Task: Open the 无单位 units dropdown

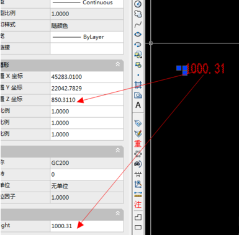Action: tap(87, 186)
